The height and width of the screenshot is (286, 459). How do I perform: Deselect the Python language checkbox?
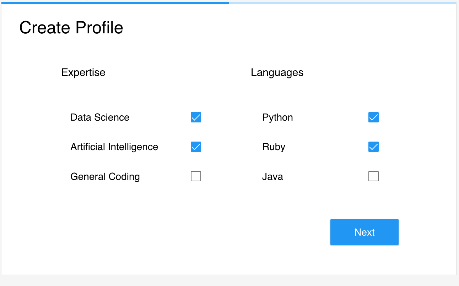(373, 117)
